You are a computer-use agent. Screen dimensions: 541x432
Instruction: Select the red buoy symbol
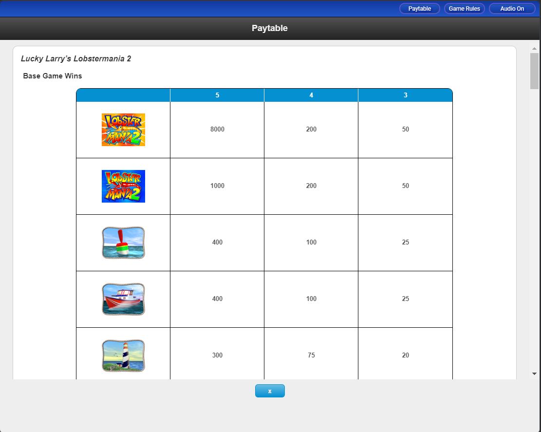(x=123, y=243)
